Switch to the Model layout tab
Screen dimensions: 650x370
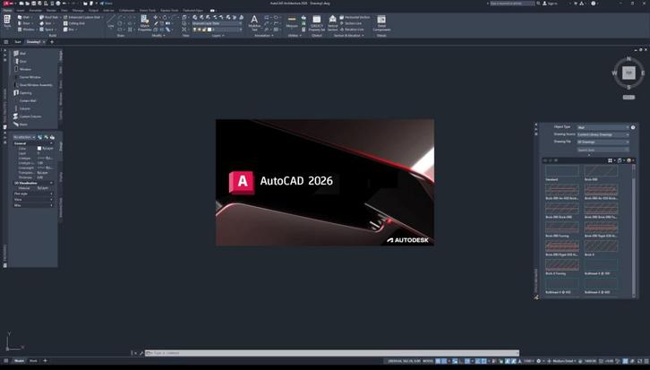19,360
